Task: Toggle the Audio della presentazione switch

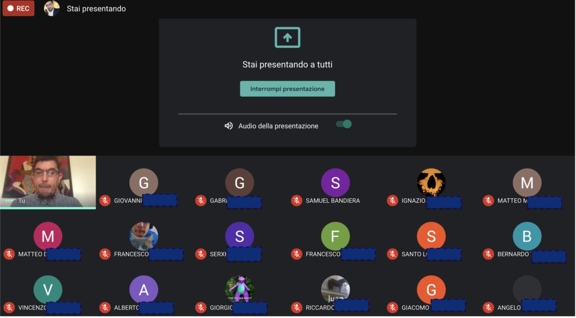Action: [344, 124]
